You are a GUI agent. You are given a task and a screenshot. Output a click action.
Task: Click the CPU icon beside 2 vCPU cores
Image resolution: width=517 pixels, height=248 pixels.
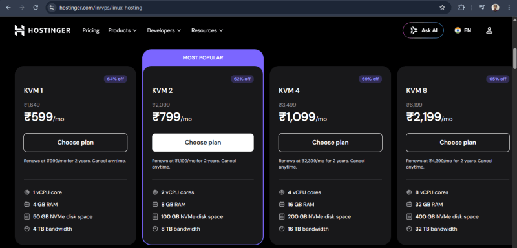(x=155, y=192)
